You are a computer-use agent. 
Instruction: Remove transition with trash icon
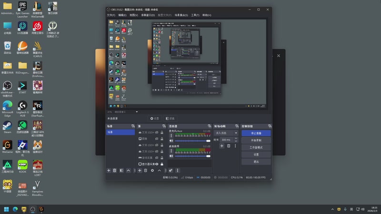(x=229, y=146)
